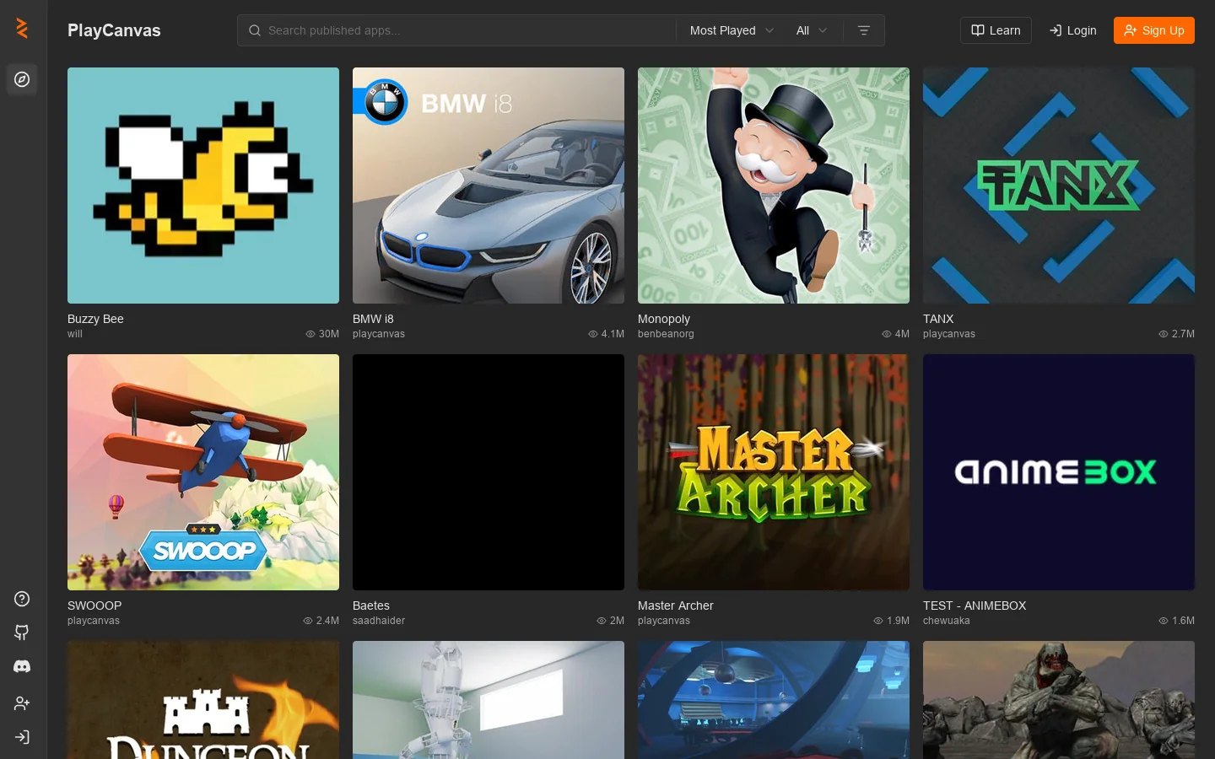Click the Master Archer title link
This screenshot has width=1215, height=759.
pos(676,606)
